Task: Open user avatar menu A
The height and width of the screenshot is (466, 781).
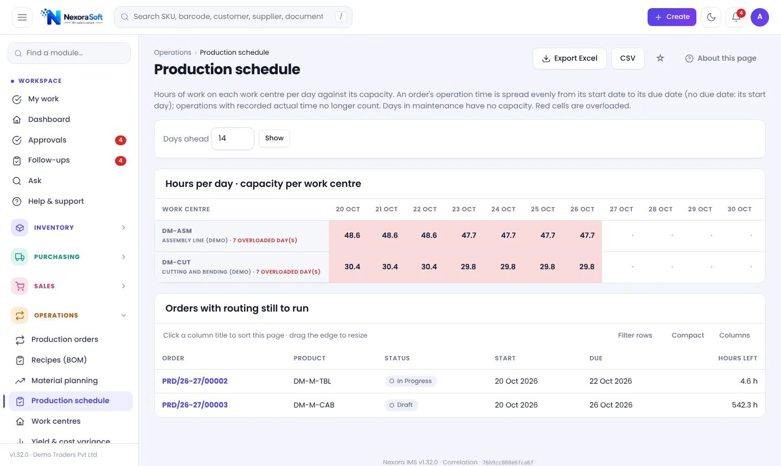Action: (760, 17)
